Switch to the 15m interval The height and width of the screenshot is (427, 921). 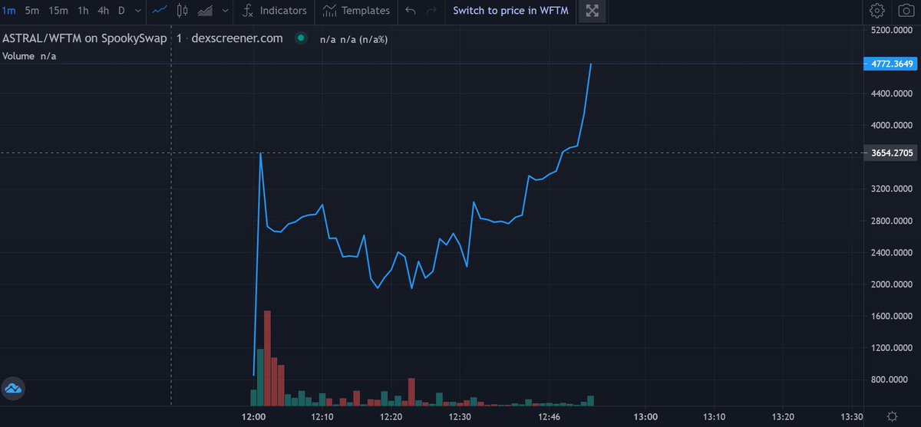58,11
